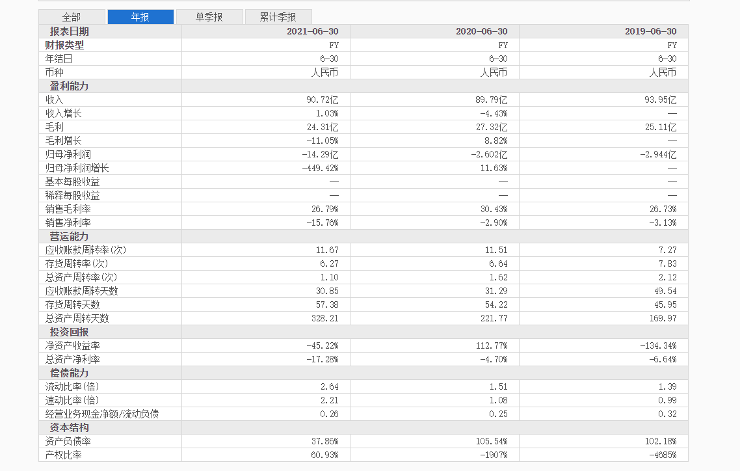Click the 2021-06-30 column header

coord(313,31)
